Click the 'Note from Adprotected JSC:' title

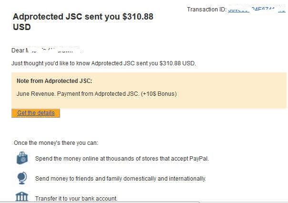coord(54,81)
